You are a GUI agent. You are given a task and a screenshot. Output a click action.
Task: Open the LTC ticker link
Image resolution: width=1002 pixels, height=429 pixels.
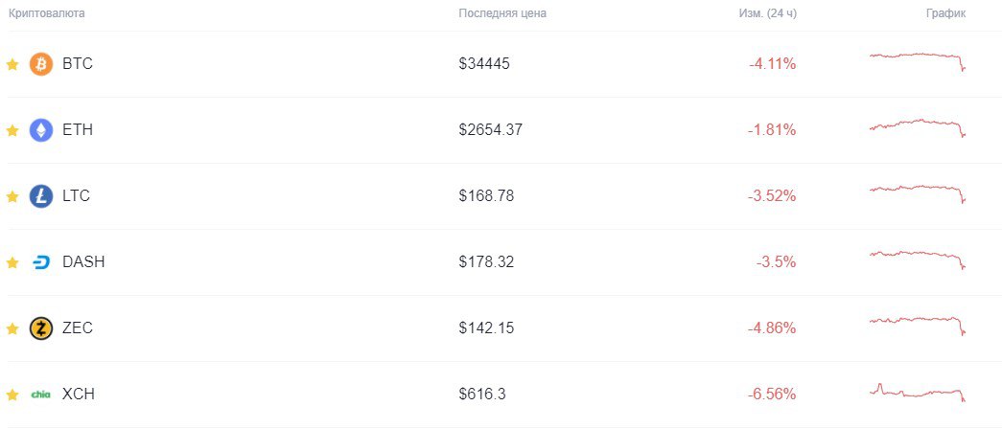click(x=76, y=196)
